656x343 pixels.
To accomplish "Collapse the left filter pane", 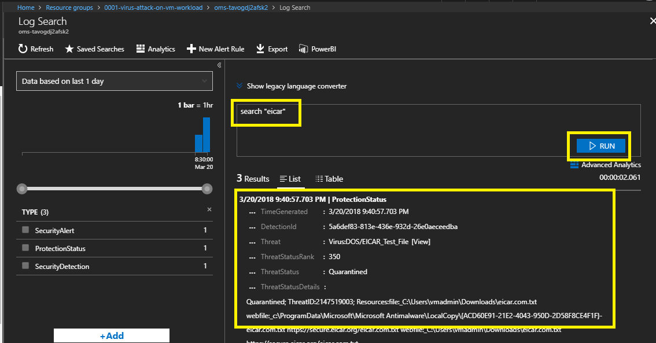I will (x=219, y=65).
